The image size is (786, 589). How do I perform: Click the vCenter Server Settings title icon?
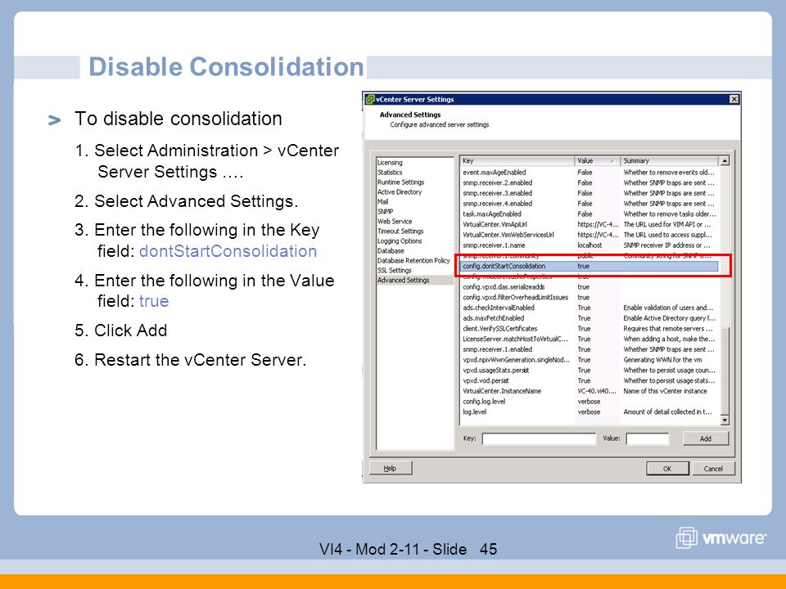(370, 99)
